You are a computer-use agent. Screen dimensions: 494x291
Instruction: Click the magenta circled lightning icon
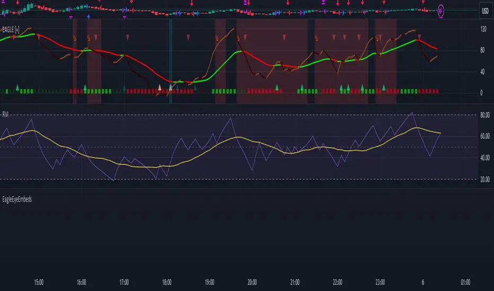point(442,10)
